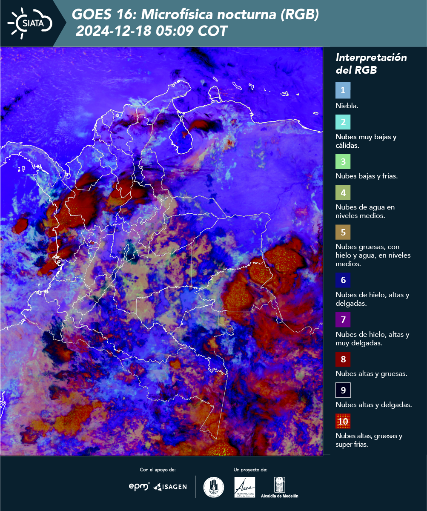Click the 'Nubes bajas y frias.' label
This screenshot has height=511, width=427.
pyautogui.click(x=367, y=176)
